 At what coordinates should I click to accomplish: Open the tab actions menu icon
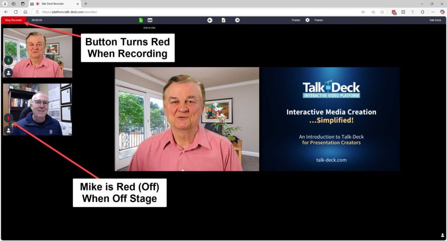(23, 3)
